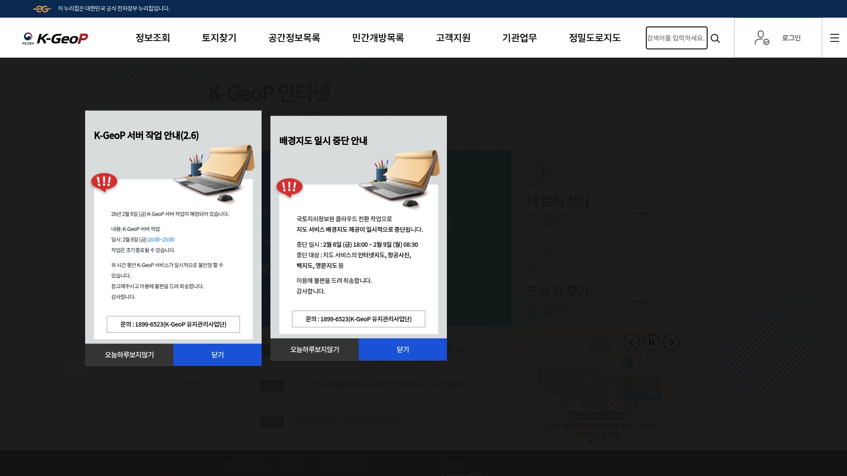This screenshot has height=476, width=847.
Task: Select the 정밀도로지도 menu item
Action: coord(595,38)
